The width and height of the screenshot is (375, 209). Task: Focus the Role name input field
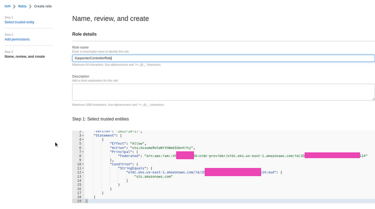pyautogui.click(x=223, y=58)
